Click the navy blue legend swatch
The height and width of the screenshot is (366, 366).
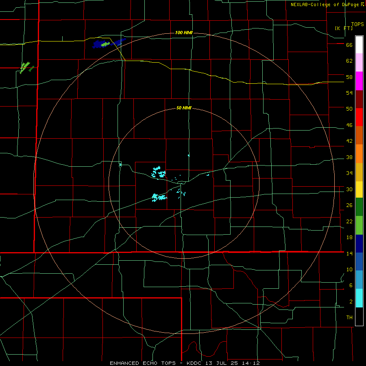point(359,244)
